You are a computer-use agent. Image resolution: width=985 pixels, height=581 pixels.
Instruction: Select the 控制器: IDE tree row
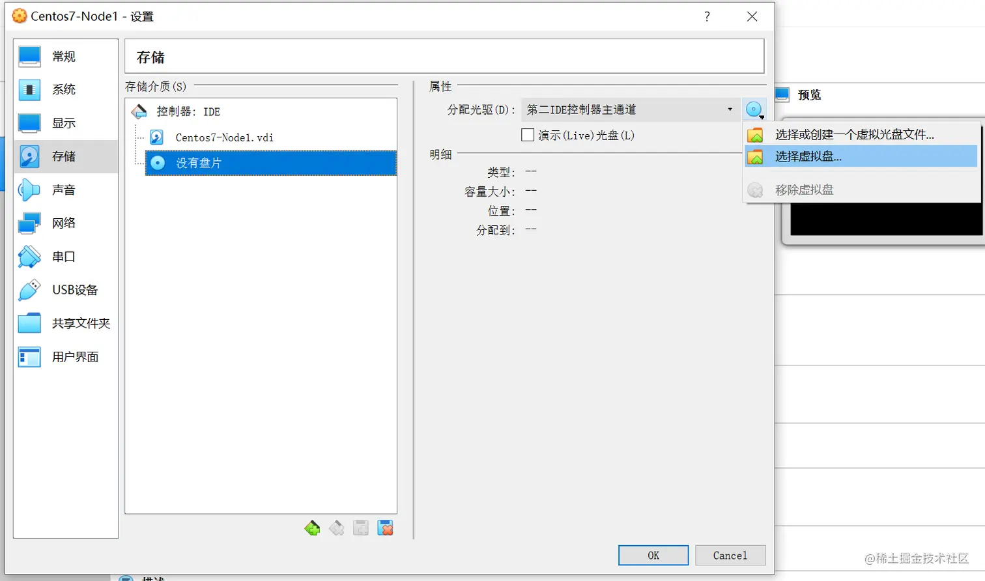261,111
